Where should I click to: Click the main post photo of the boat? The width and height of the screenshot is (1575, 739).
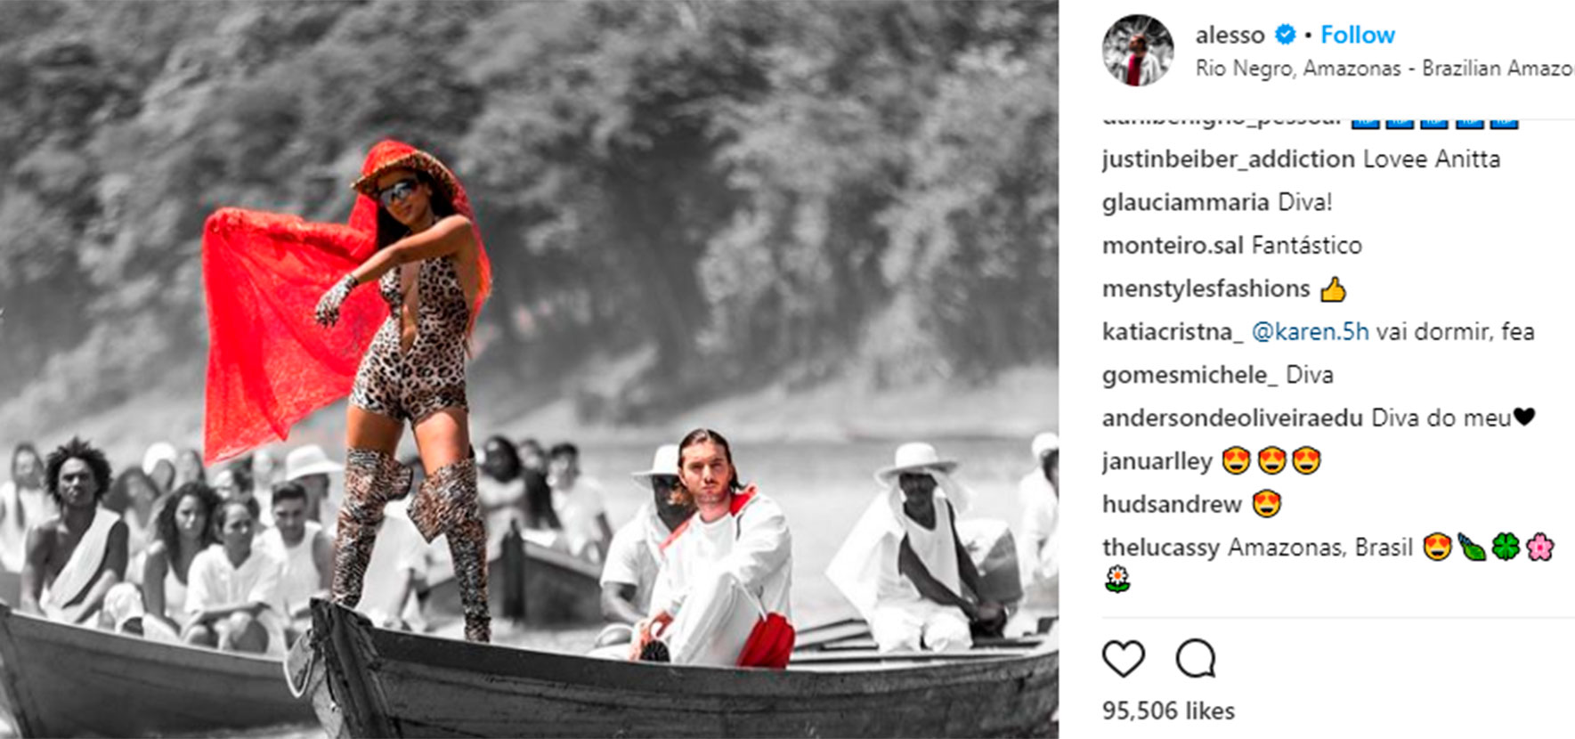(x=529, y=369)
